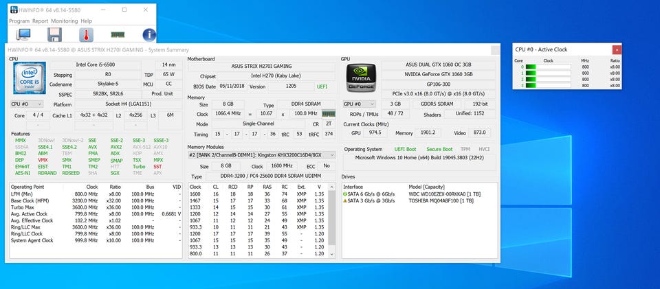Click the Single-Channel mode field
Screen dimensions: 660x289
(258, 124)
